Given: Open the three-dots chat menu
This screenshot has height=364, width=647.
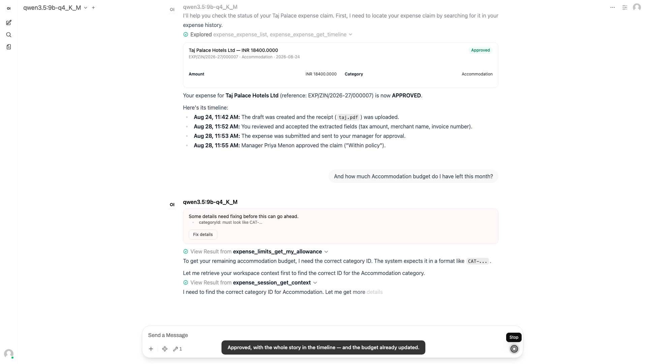Looking at the screenshot, I should click(613, 7).
